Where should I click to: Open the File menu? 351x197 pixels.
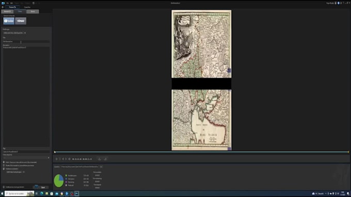click(x=7, y=3)
